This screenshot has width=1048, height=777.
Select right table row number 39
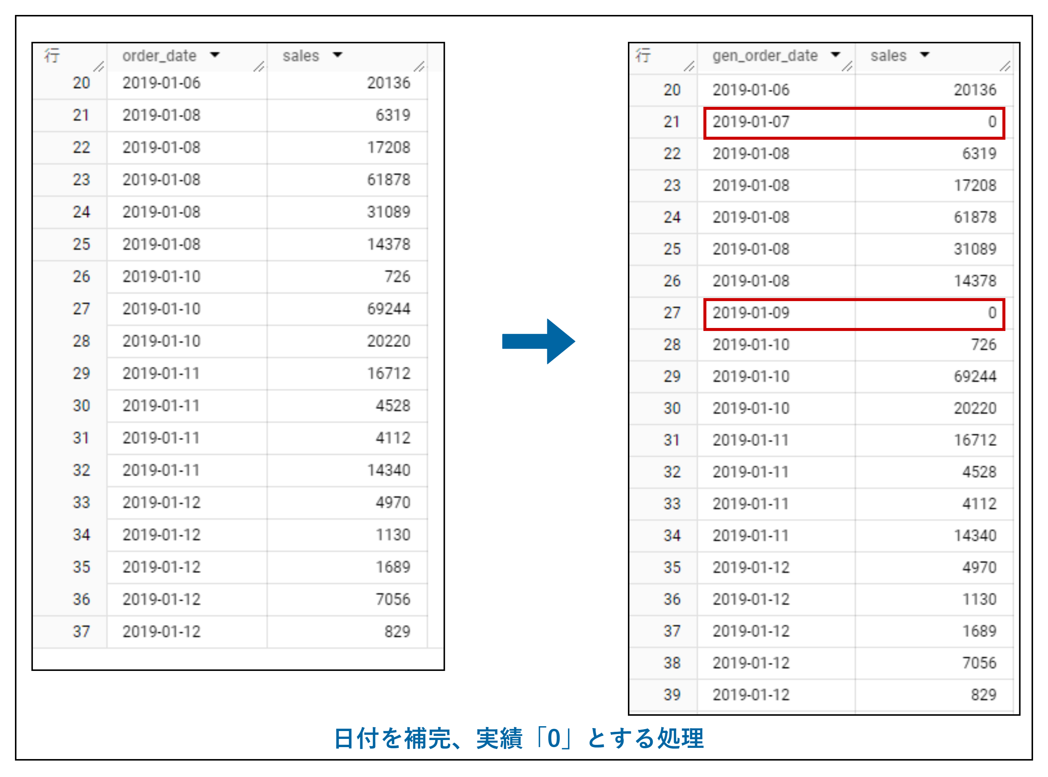pyautogui.click(x=672, y=695)
